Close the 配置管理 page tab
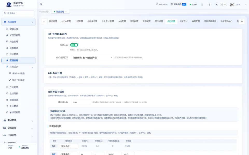The image size is (249, 155). pyautogui.click(x=66, y=12)
